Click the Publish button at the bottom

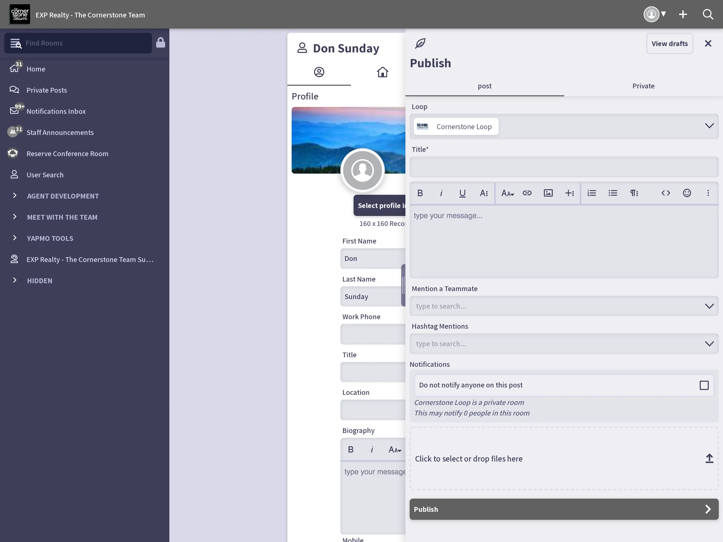[564, 509]
